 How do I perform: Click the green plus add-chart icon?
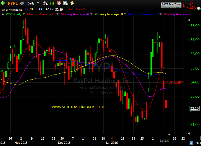tap(3, 3)
